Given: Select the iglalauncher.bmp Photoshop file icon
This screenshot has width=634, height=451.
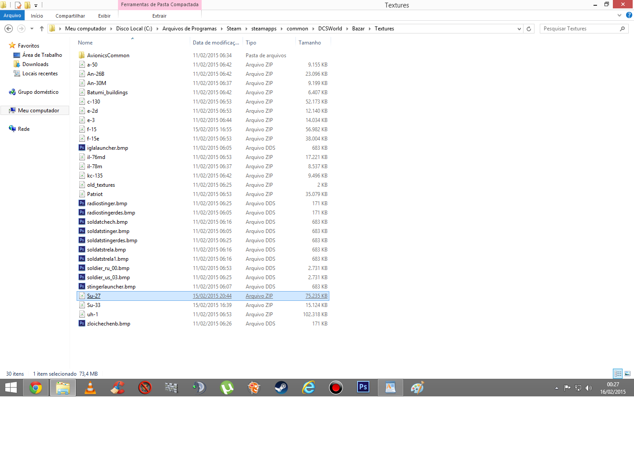Looking at the screenshot, I should 82,148.
